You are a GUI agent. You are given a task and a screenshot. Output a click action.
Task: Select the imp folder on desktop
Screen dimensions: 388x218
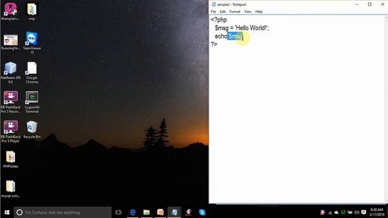32,11
